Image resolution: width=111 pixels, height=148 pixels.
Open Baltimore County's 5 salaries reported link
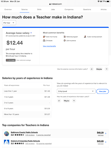(x=43, y=135)
